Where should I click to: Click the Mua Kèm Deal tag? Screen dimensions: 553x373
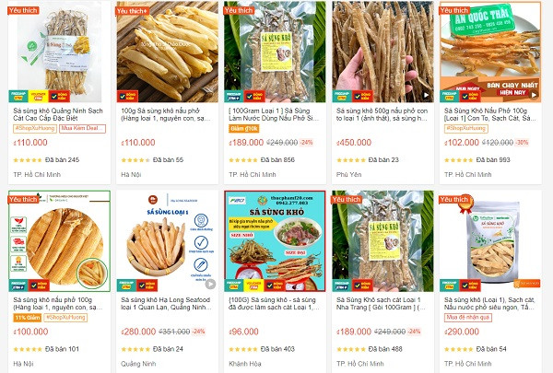(x=83, y=128)
